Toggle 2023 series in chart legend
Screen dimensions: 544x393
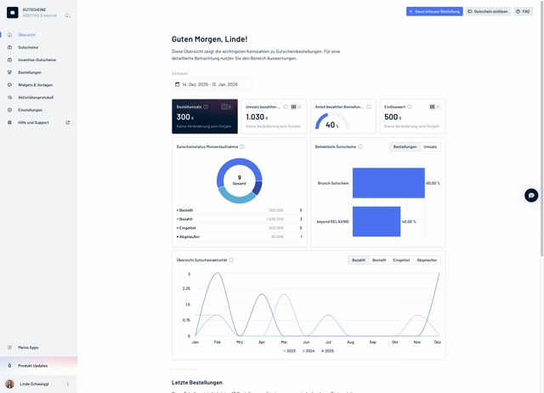(x=290, y=350)
